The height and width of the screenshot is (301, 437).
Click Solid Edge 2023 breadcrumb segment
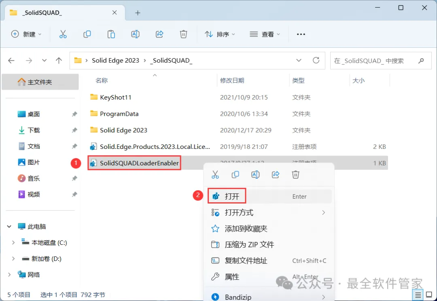coord(115,60)
